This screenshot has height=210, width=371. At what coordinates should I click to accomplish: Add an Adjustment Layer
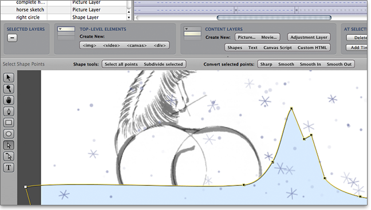point(309,37)
